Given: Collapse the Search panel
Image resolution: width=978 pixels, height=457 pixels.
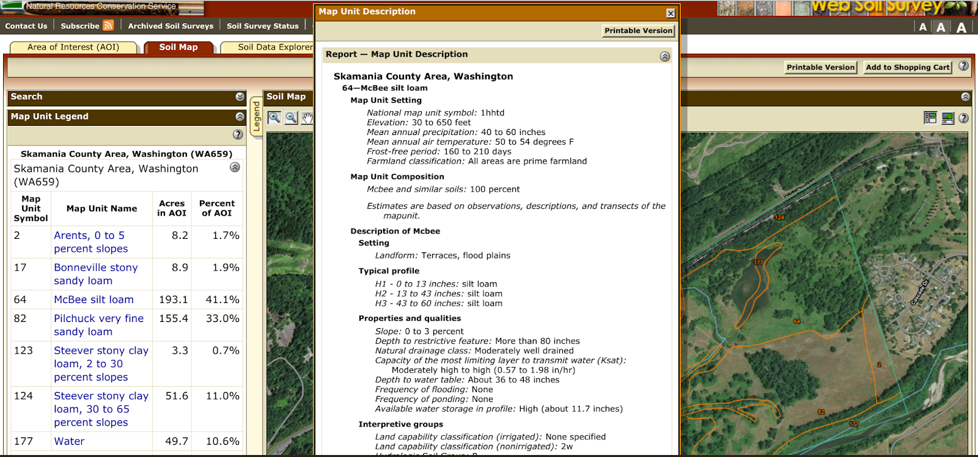Looking at the screenshot, I should pos(240,97).
